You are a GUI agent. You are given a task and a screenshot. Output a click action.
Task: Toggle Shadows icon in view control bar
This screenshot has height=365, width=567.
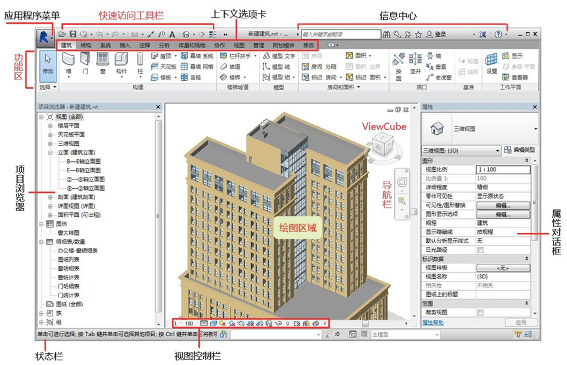(232, 324)
